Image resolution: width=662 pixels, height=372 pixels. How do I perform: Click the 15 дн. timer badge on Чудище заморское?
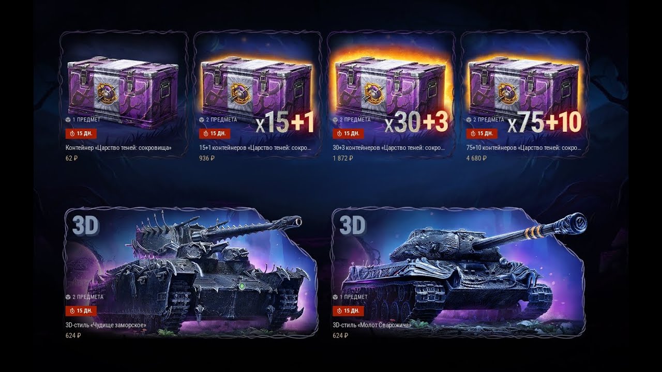[81, 311]
